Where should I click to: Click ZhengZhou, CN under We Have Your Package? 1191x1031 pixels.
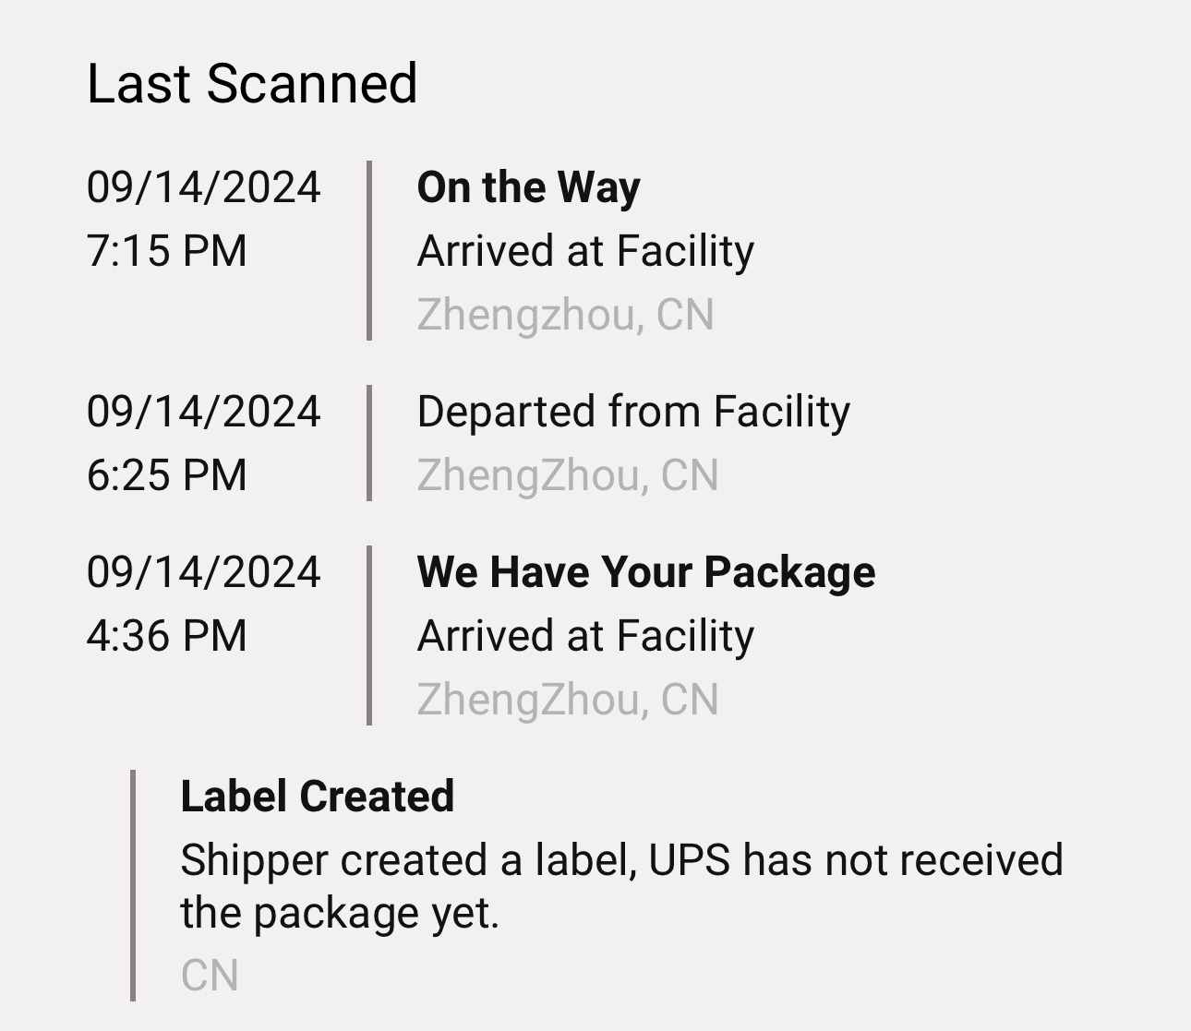click(567, 700)
